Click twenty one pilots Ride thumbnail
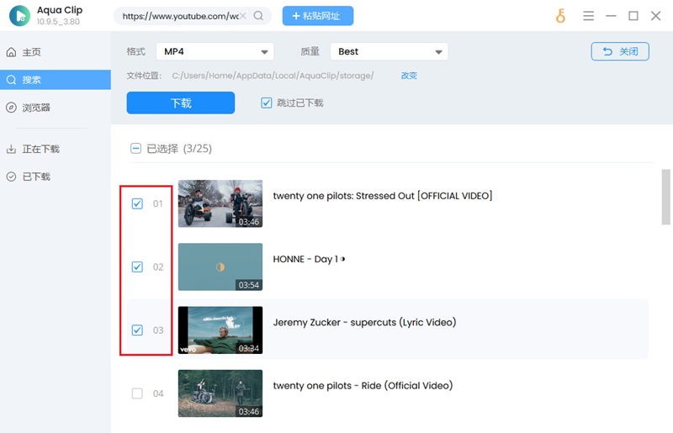The height and width of the screenshot is (433, 673). click(220, 393)
